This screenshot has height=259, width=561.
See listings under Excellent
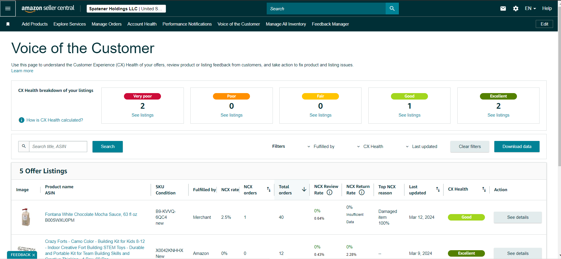498,115
